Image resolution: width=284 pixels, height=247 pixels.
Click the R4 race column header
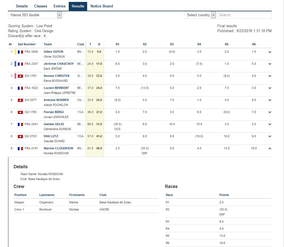coord(199,44)
